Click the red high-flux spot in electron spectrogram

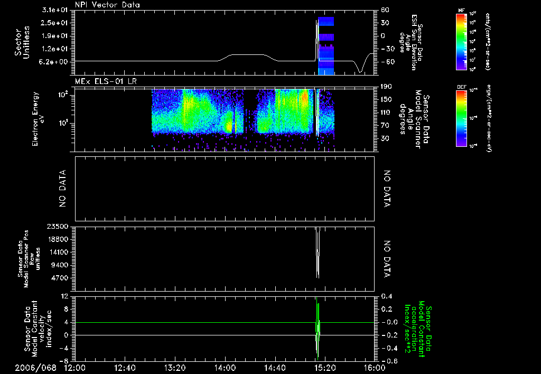[305, 96]
